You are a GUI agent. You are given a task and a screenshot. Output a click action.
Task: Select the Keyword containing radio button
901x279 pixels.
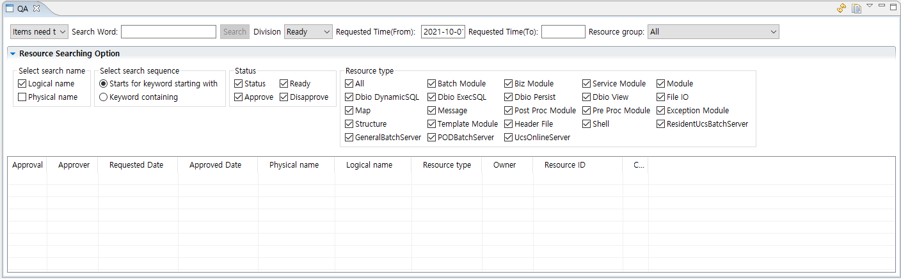point(104,97)
